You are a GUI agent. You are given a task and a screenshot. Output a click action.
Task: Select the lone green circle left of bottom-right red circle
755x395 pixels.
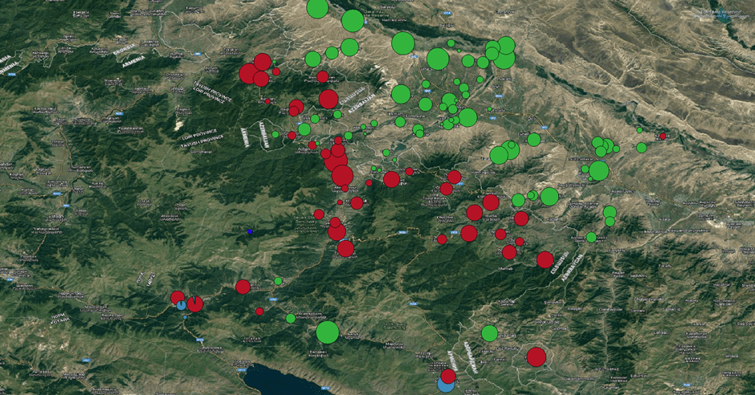490,332
